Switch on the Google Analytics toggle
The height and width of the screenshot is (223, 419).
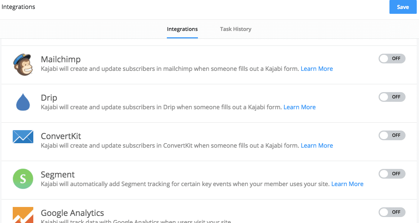[392, 212]
